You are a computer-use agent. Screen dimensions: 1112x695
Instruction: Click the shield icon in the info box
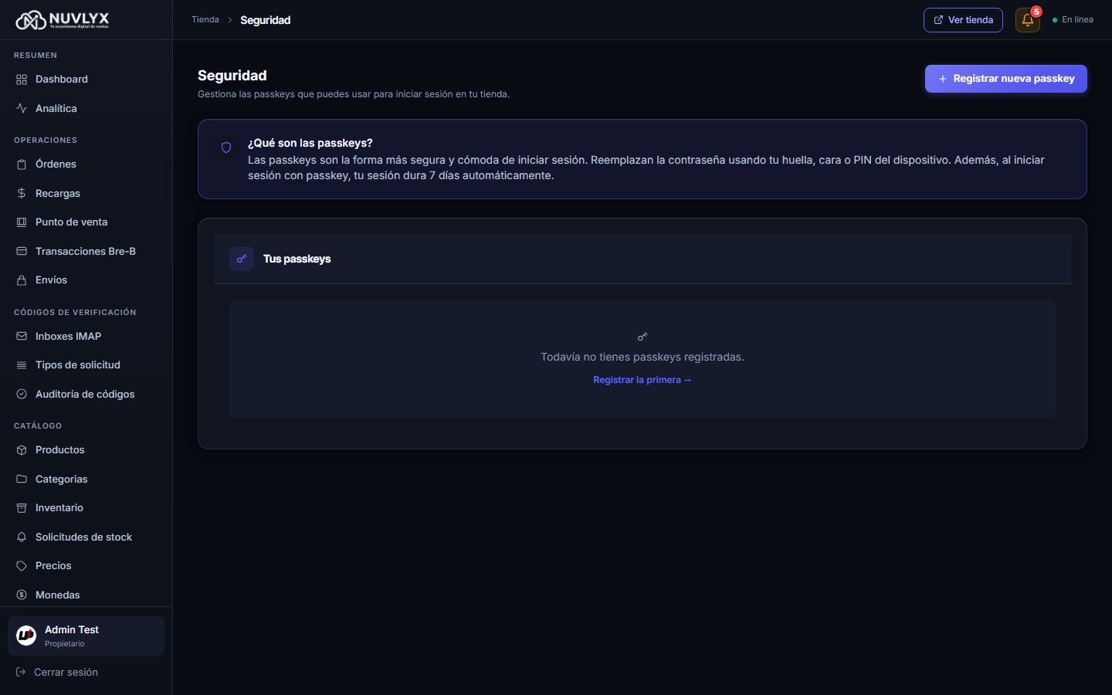(x=226, y=147)
